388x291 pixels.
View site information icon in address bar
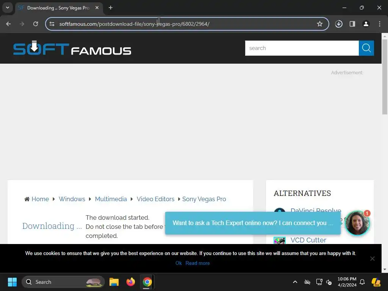[52, 24]
